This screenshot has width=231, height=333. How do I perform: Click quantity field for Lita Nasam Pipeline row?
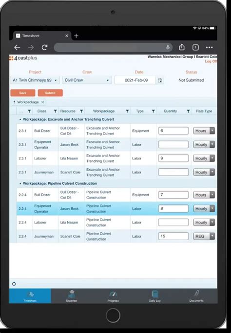[x=173, y=222]
